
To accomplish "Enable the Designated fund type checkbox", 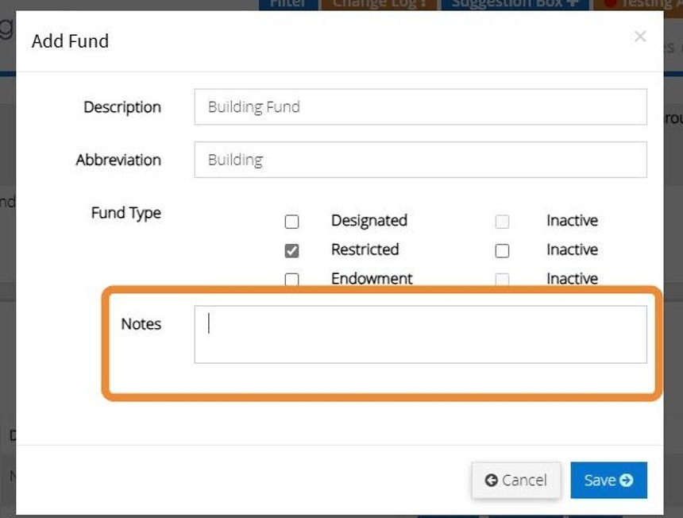I will 291,222.
